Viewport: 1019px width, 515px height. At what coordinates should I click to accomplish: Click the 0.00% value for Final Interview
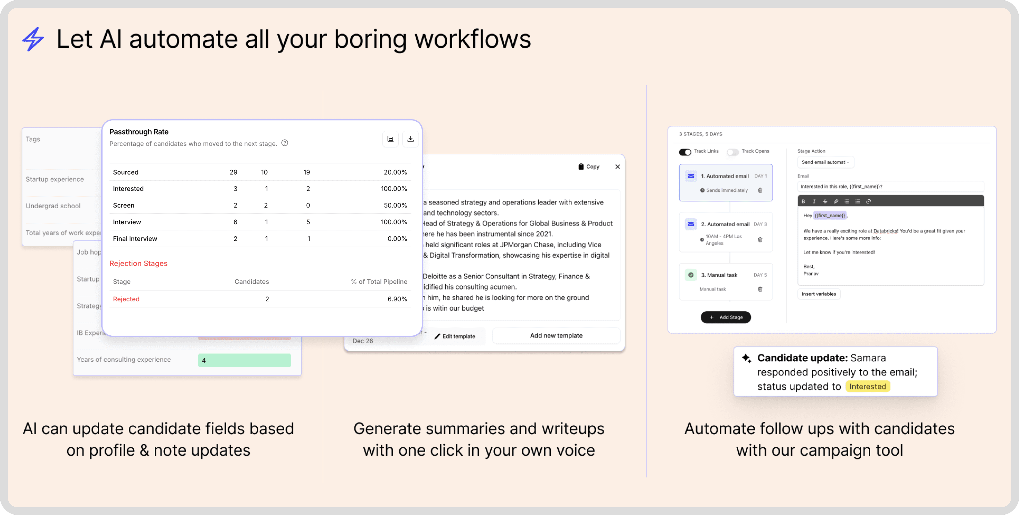[397, 238]
